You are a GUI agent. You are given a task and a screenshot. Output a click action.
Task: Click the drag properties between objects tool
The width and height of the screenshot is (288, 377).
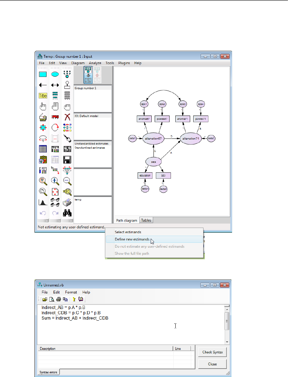click(x=55, y=170)
